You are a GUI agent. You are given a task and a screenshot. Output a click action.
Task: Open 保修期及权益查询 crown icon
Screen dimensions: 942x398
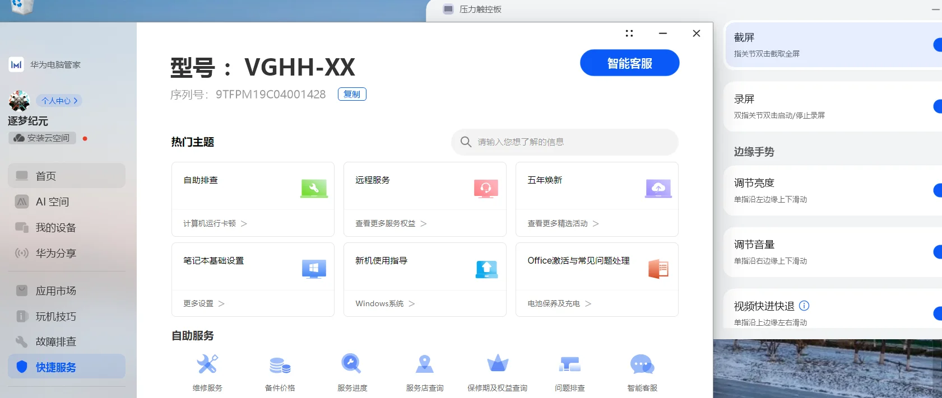click(x=498, y=364)
